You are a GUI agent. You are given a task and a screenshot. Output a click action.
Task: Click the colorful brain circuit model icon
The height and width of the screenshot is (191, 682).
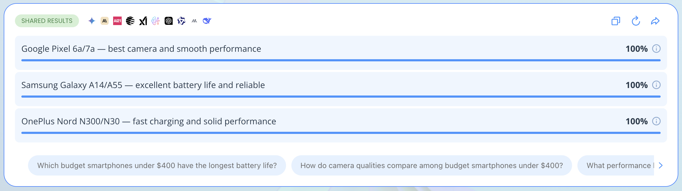pos(156,21)
